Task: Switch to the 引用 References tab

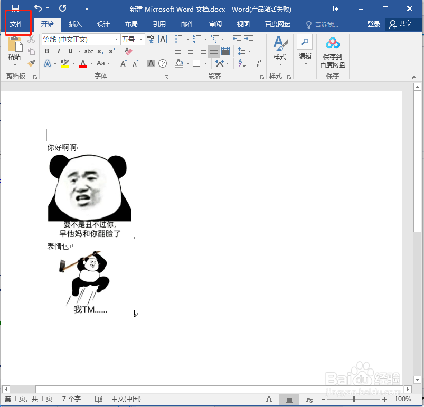Action: click(159, 24)
